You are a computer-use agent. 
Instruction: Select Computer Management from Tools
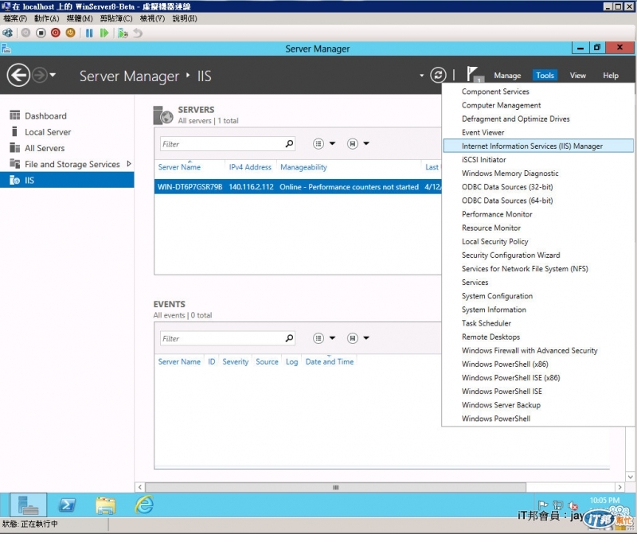(x=501, y=105)
